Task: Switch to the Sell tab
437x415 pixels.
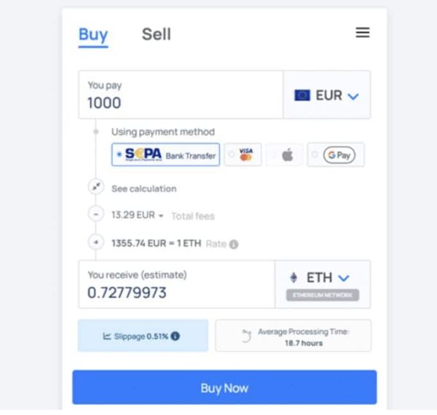Action: pos(157,34)
